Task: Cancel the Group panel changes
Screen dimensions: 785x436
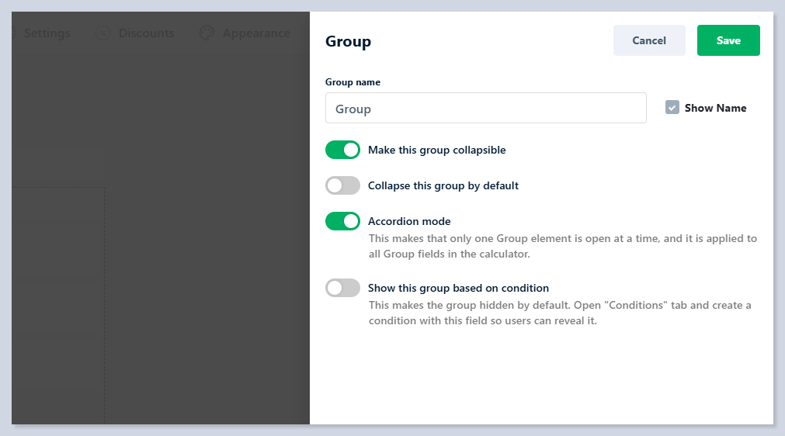Action: [x=649, y=40]
